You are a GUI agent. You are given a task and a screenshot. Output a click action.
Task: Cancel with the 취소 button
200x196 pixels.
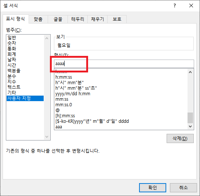(x=183, y=188)
